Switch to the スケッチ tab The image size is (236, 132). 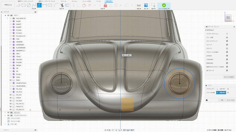coord(109,1)
